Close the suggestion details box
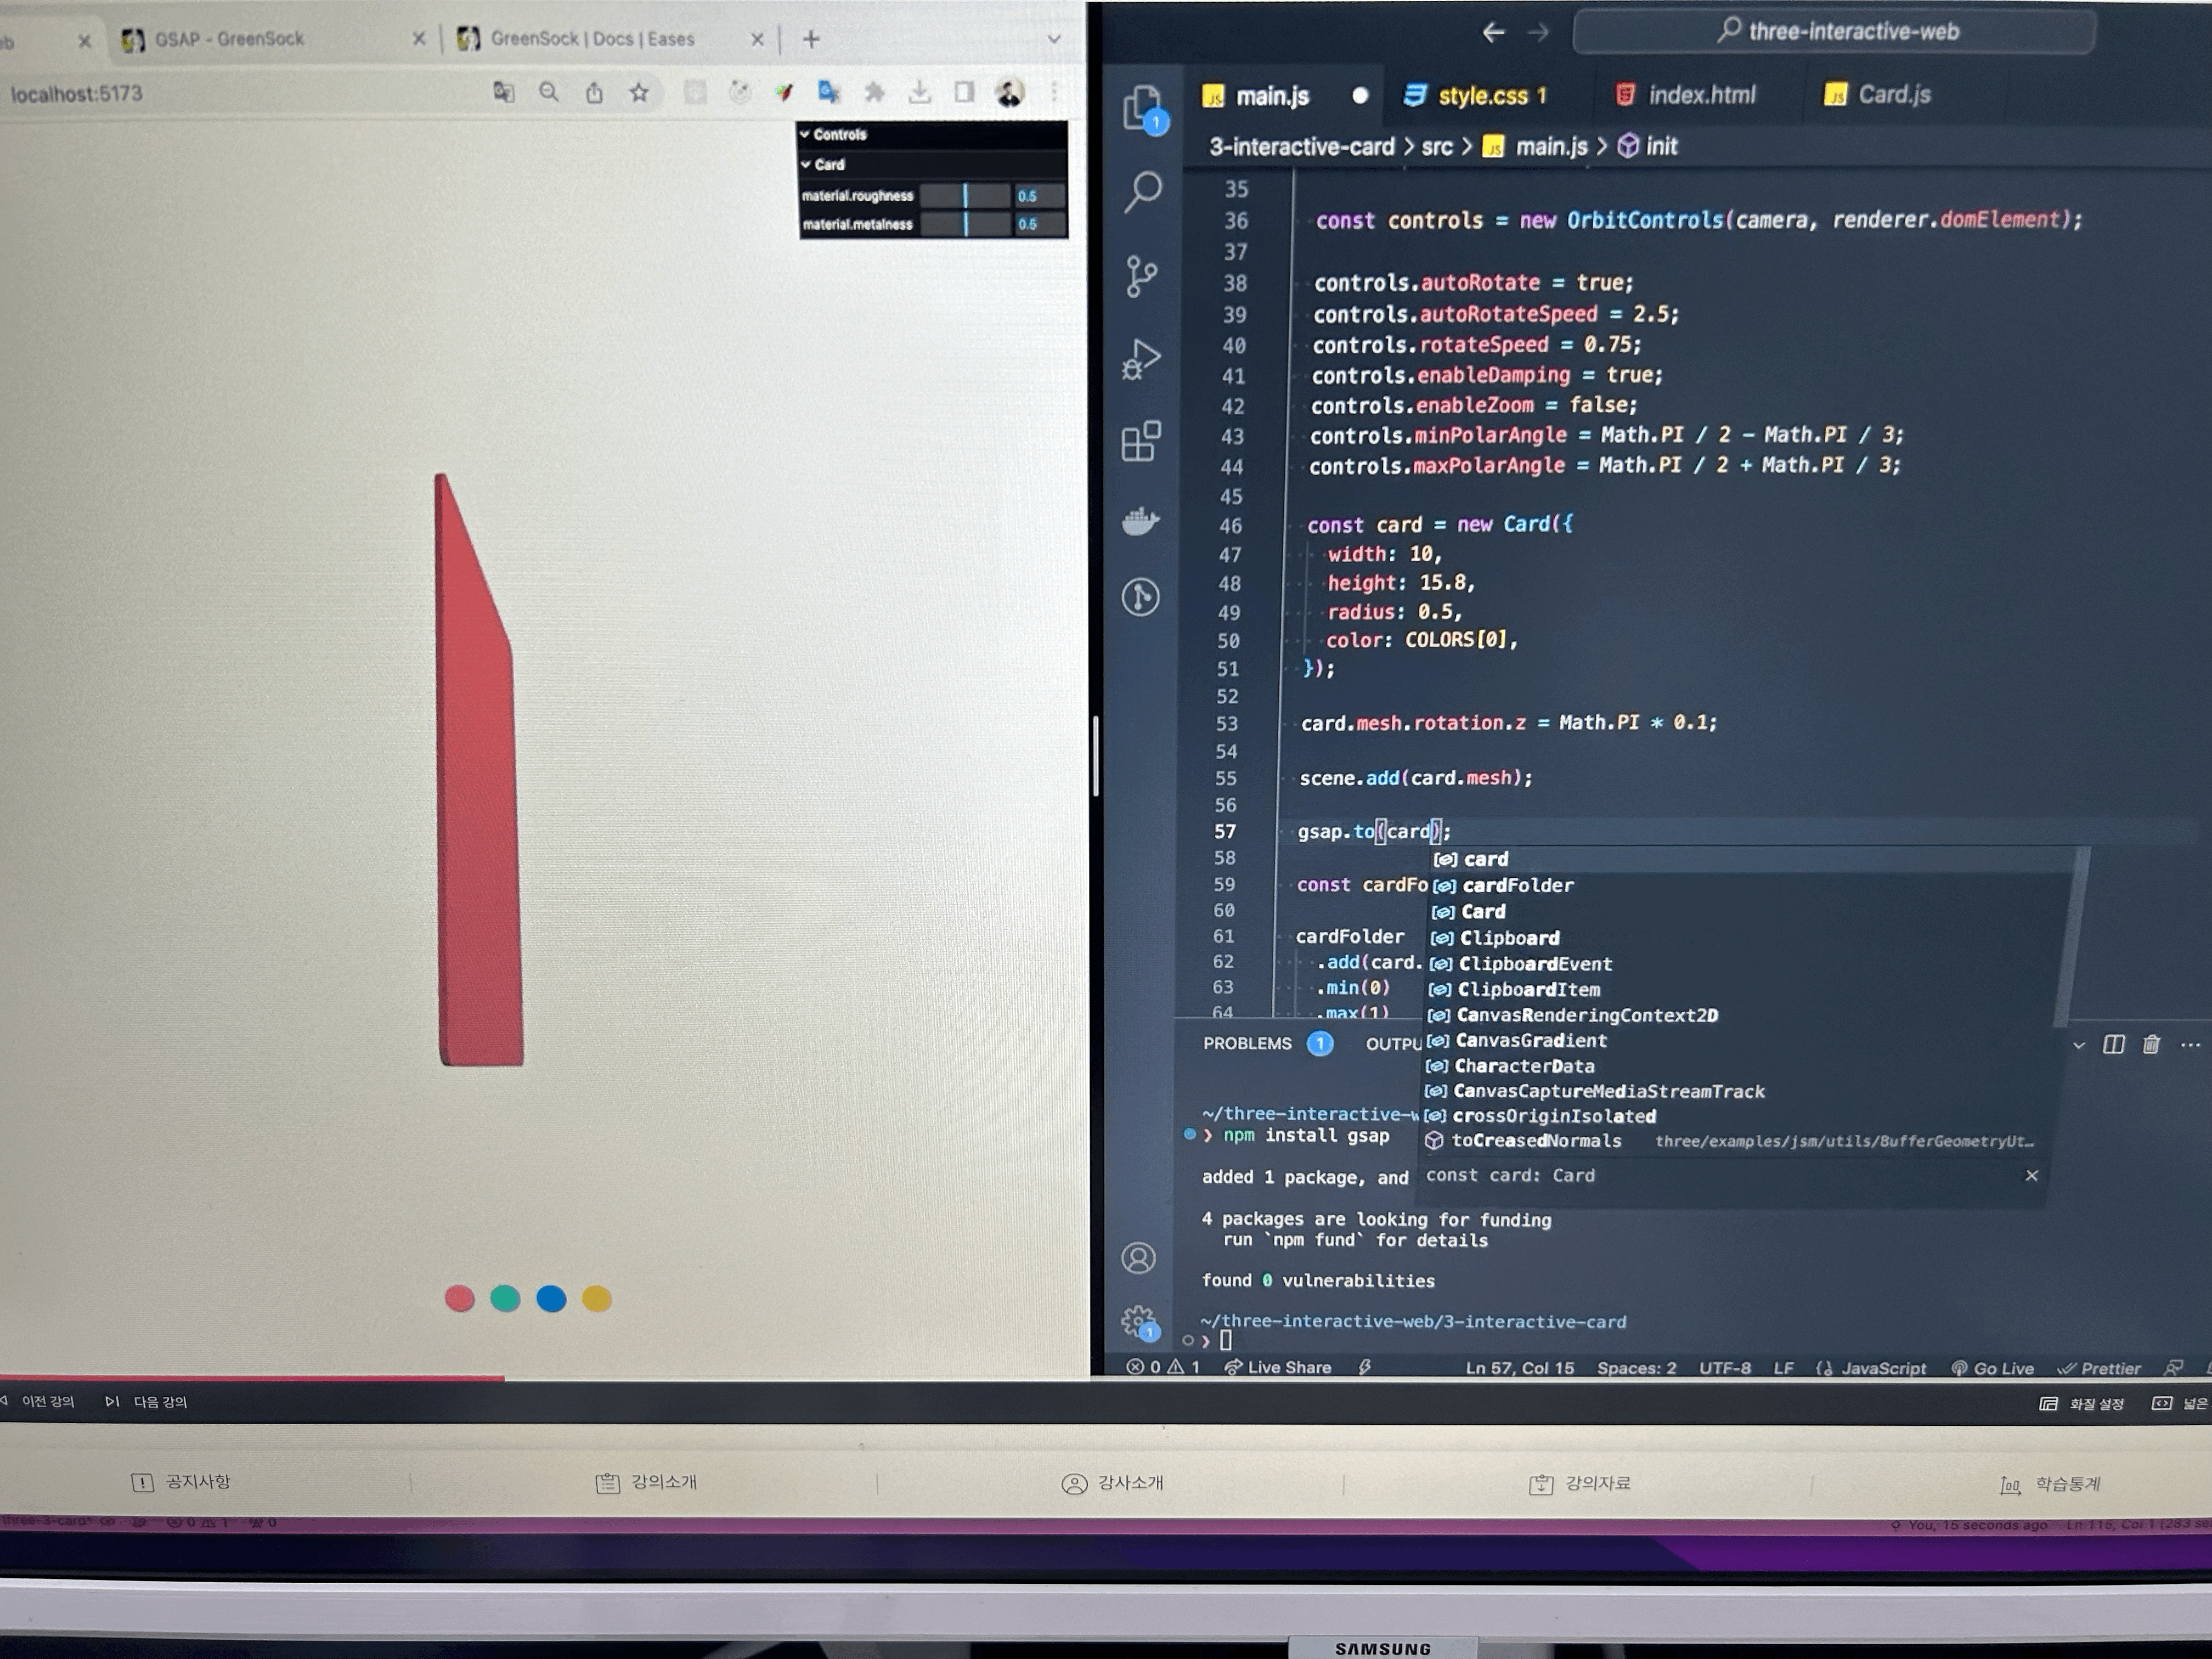The width and height of the screenshot is (2212, 1659). 2031,1175
